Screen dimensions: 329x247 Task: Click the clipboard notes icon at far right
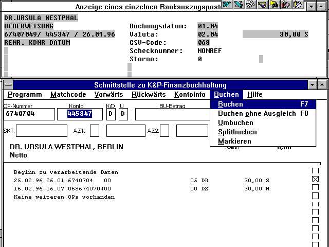[298, 5]
